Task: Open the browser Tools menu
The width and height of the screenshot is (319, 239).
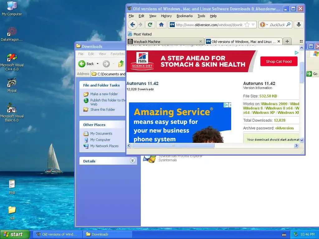Action: coord(201,16)
